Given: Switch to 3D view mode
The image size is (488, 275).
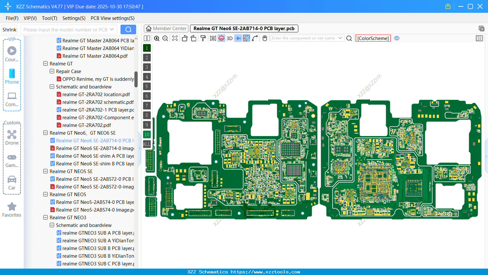Looking at the screenshot, I should (x=229, y=38).
